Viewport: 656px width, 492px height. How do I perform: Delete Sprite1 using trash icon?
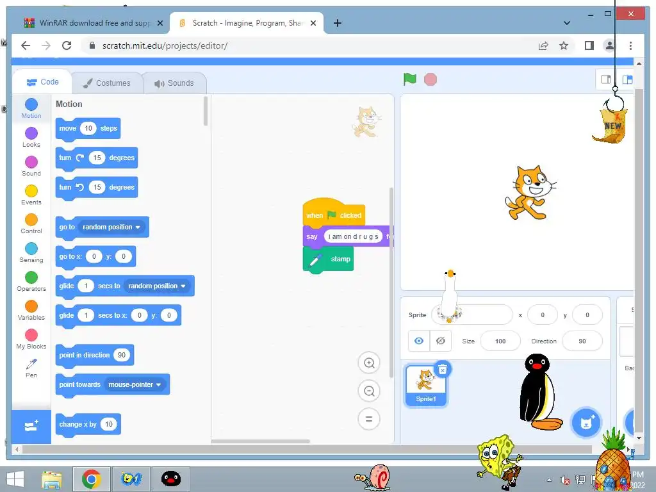tap(443, 369)
